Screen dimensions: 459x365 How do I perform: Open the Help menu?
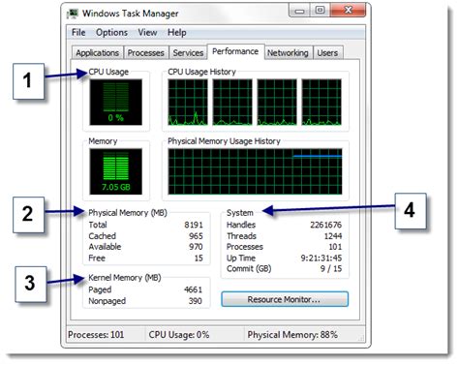(177, 33)
